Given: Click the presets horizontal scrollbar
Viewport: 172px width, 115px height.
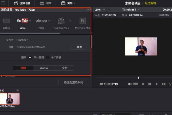Looking at the screenshot, I should (30, 33).
